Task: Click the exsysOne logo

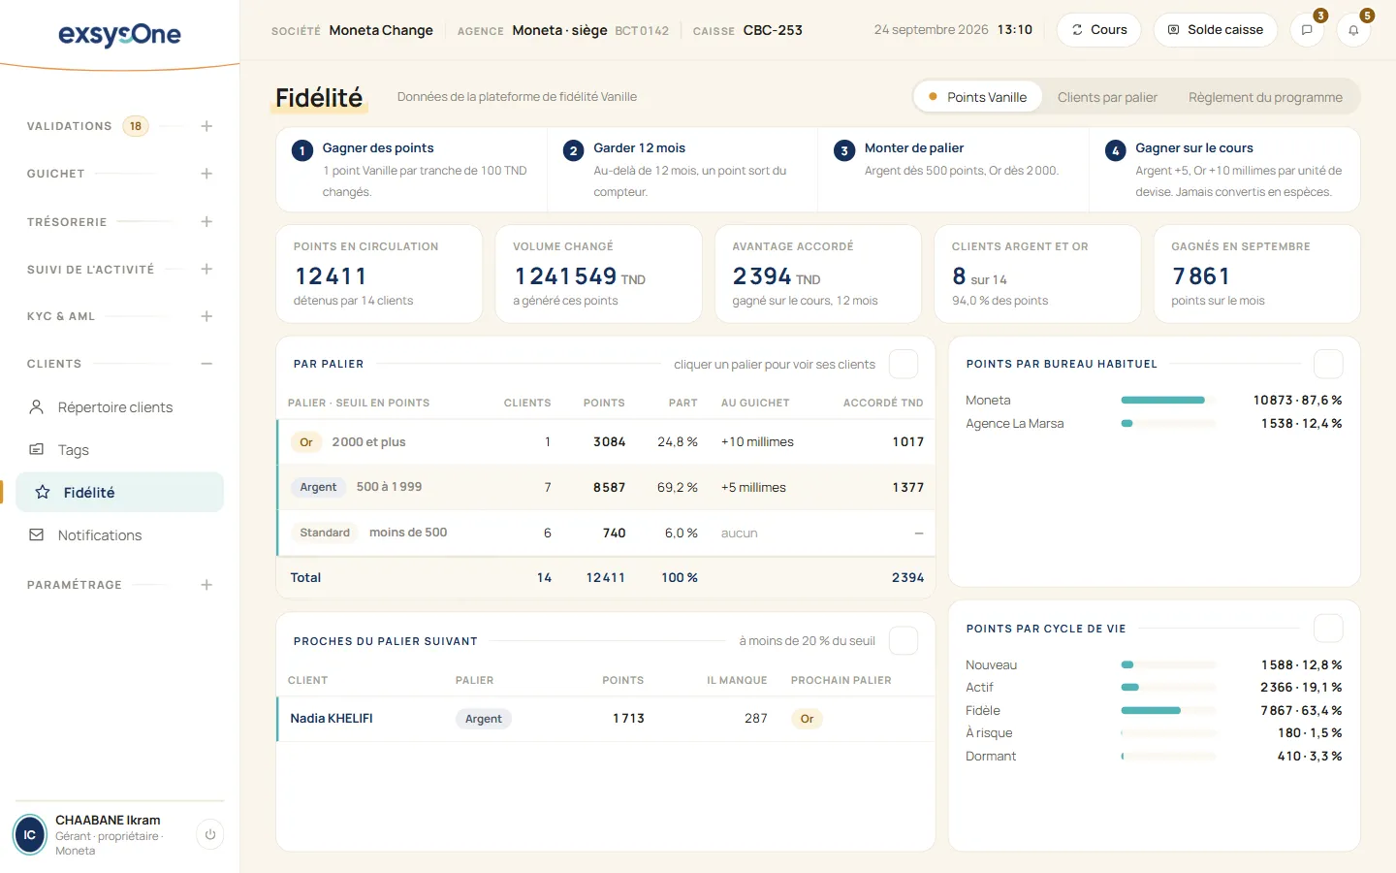Action: [x=119, y=35]
